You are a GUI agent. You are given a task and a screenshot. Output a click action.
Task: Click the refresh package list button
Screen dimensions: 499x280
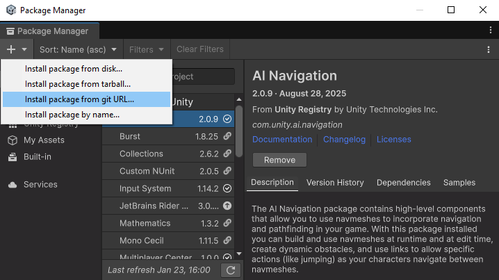coord(229,270)
